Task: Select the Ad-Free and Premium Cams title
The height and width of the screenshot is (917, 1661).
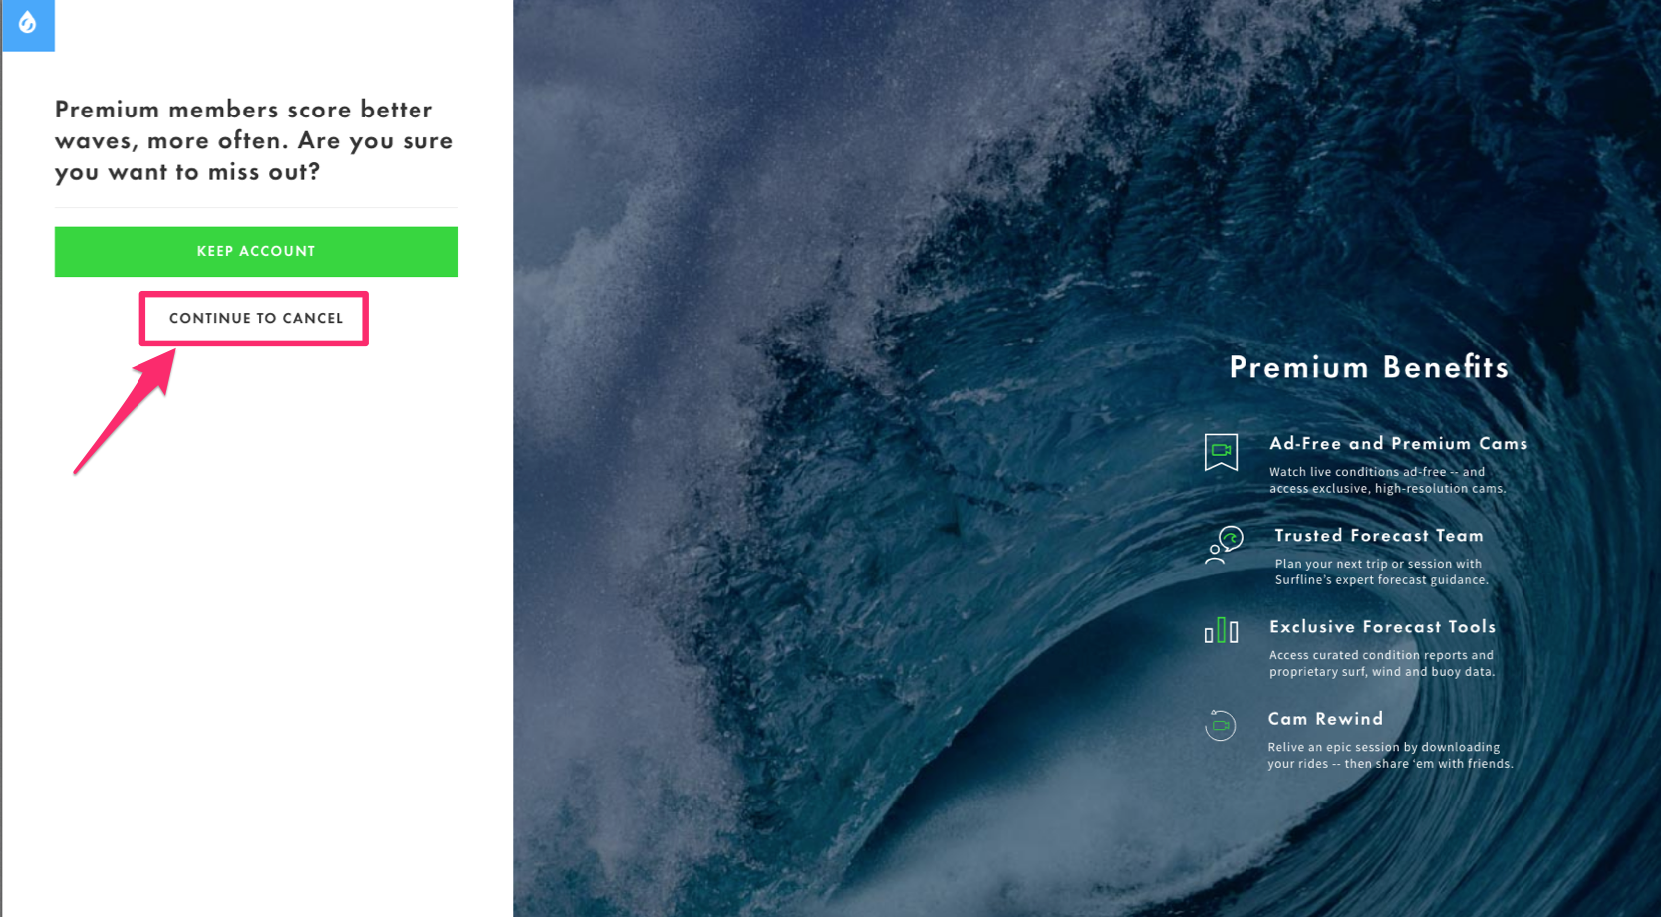Action: [1398, 444]
